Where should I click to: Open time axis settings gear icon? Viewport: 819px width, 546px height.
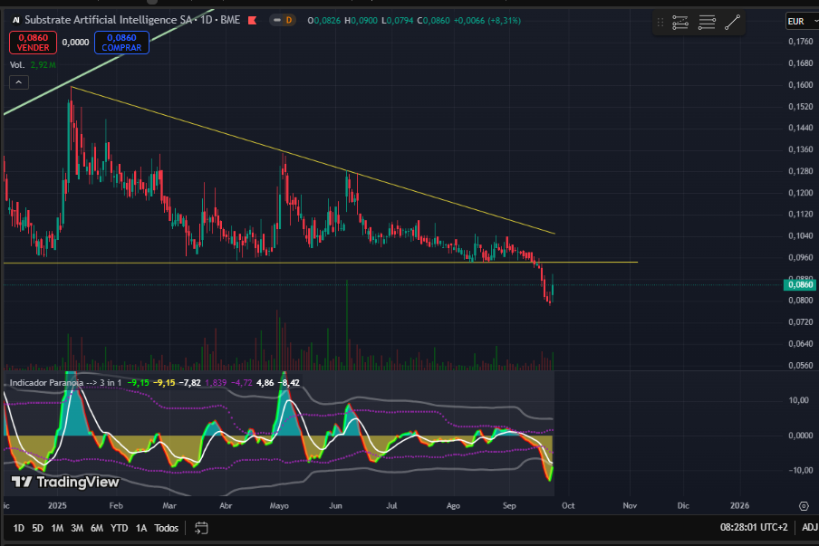pos(804,506)
